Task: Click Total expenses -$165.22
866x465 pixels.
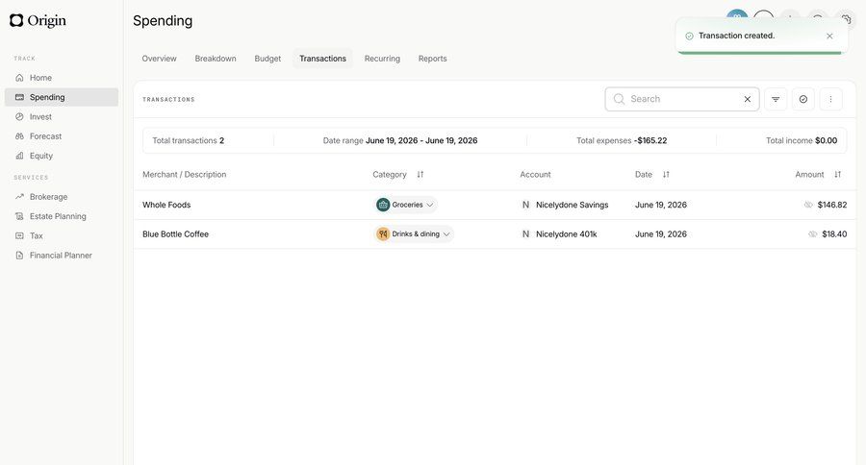Action: tap(622, 140)
